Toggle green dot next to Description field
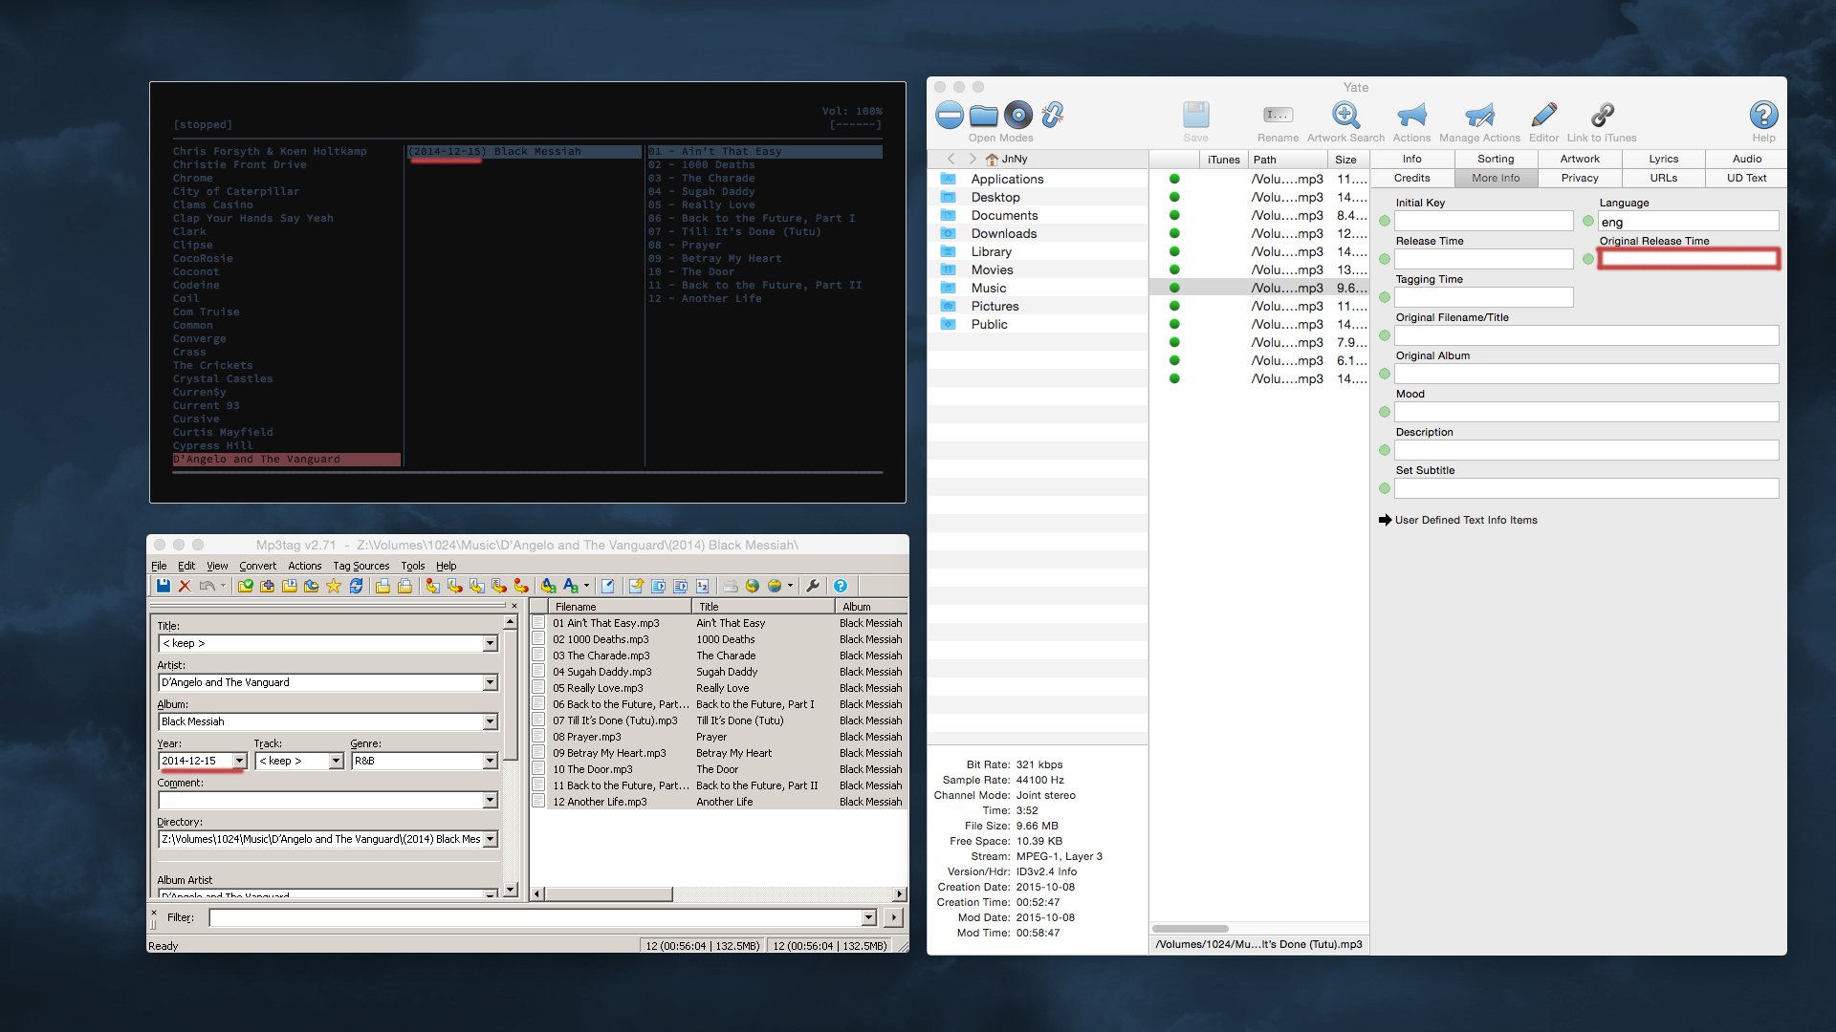1836x1032 pixels. tap(1385, 450)
